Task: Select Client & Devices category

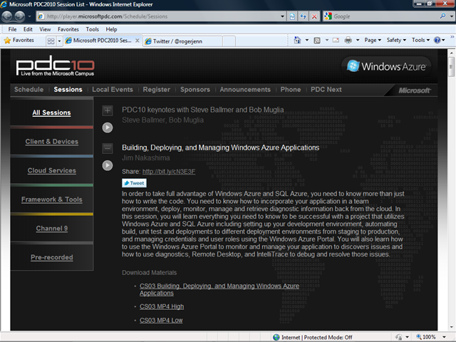Action: [x=52, y=142]
